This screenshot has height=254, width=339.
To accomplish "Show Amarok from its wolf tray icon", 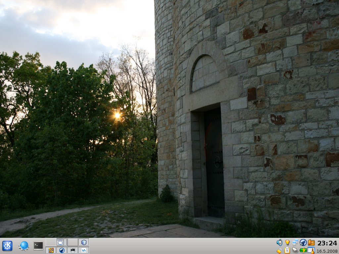I will 303,242.
